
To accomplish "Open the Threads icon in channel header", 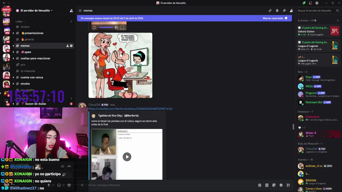I will point(270,11).
